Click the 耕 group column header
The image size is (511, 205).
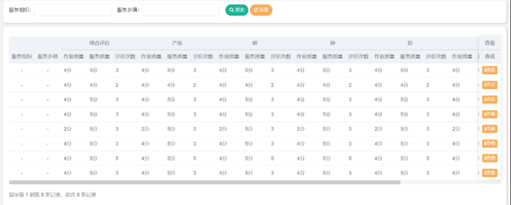coord(255,43)
